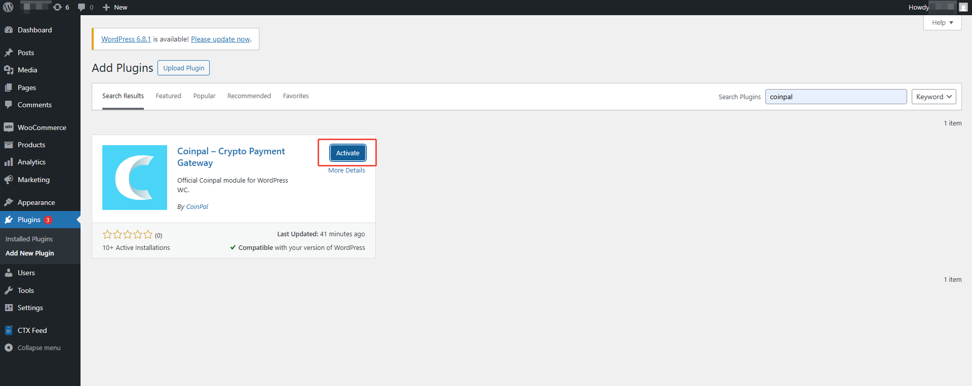Click the WordPress logo icon in admin bar
Image resolution: width=972 pixels, height=386 pixels.
[x=8, y=7]
